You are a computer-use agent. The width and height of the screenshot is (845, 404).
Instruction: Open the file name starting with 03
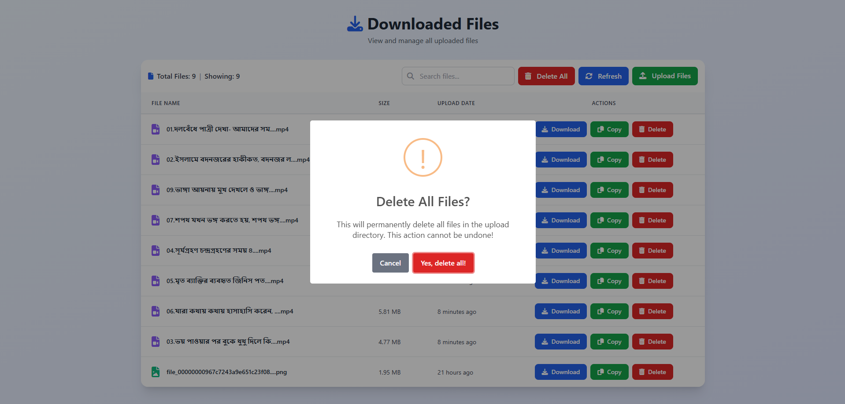point(228,342)
